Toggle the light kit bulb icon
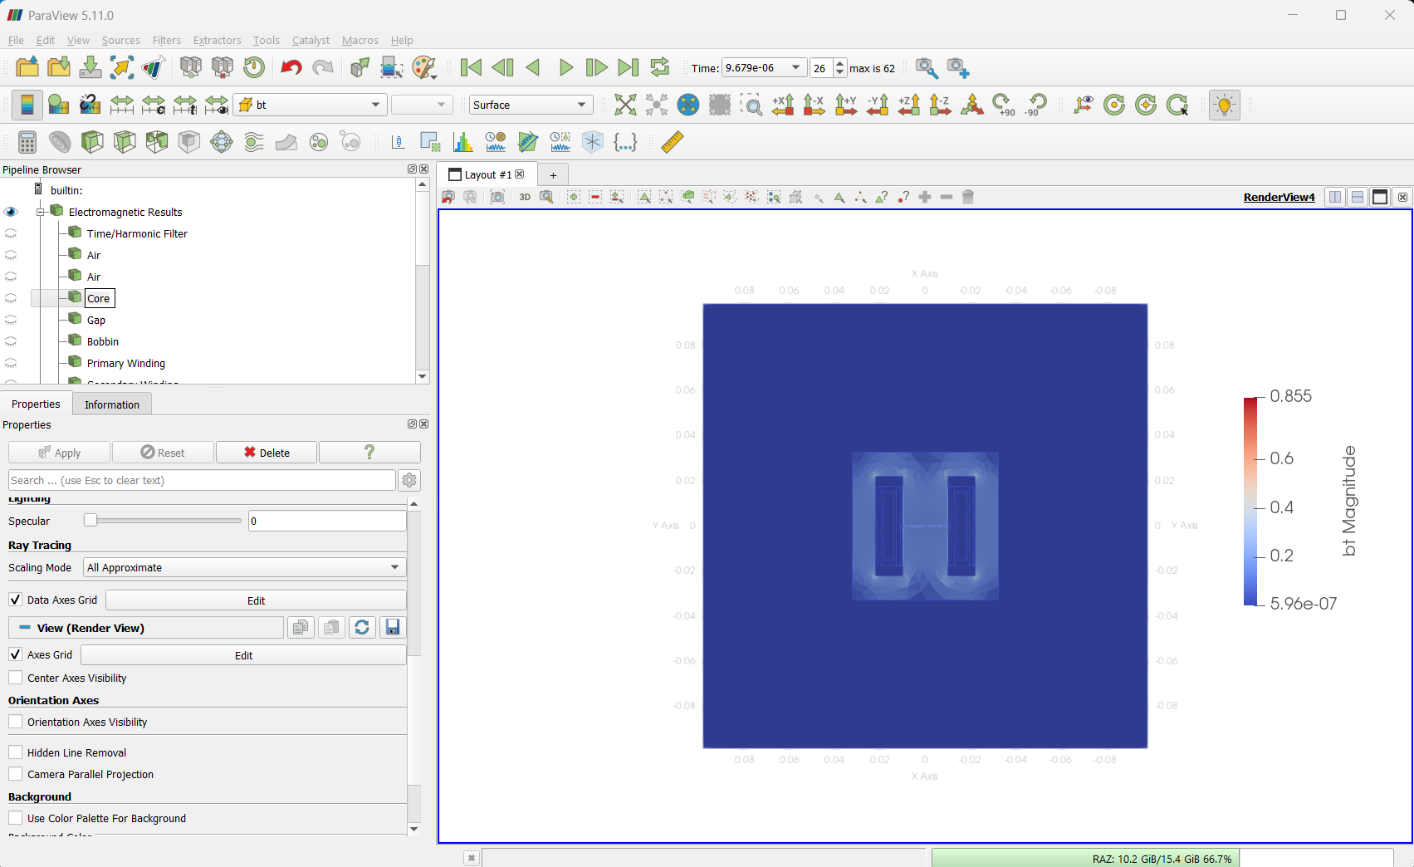 pos(1225,105)
